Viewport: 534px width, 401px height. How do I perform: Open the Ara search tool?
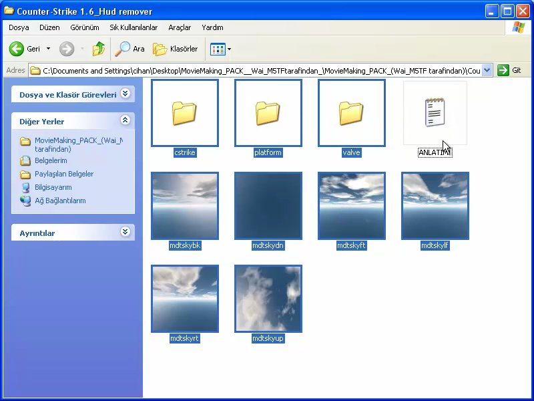point(129,49)
